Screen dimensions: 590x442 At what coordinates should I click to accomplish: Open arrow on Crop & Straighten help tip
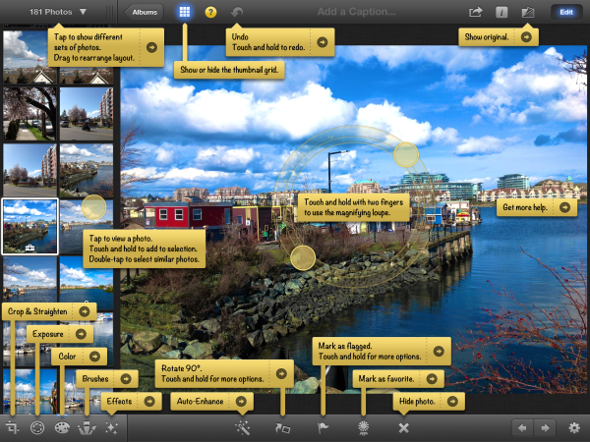tap(85, 311)
